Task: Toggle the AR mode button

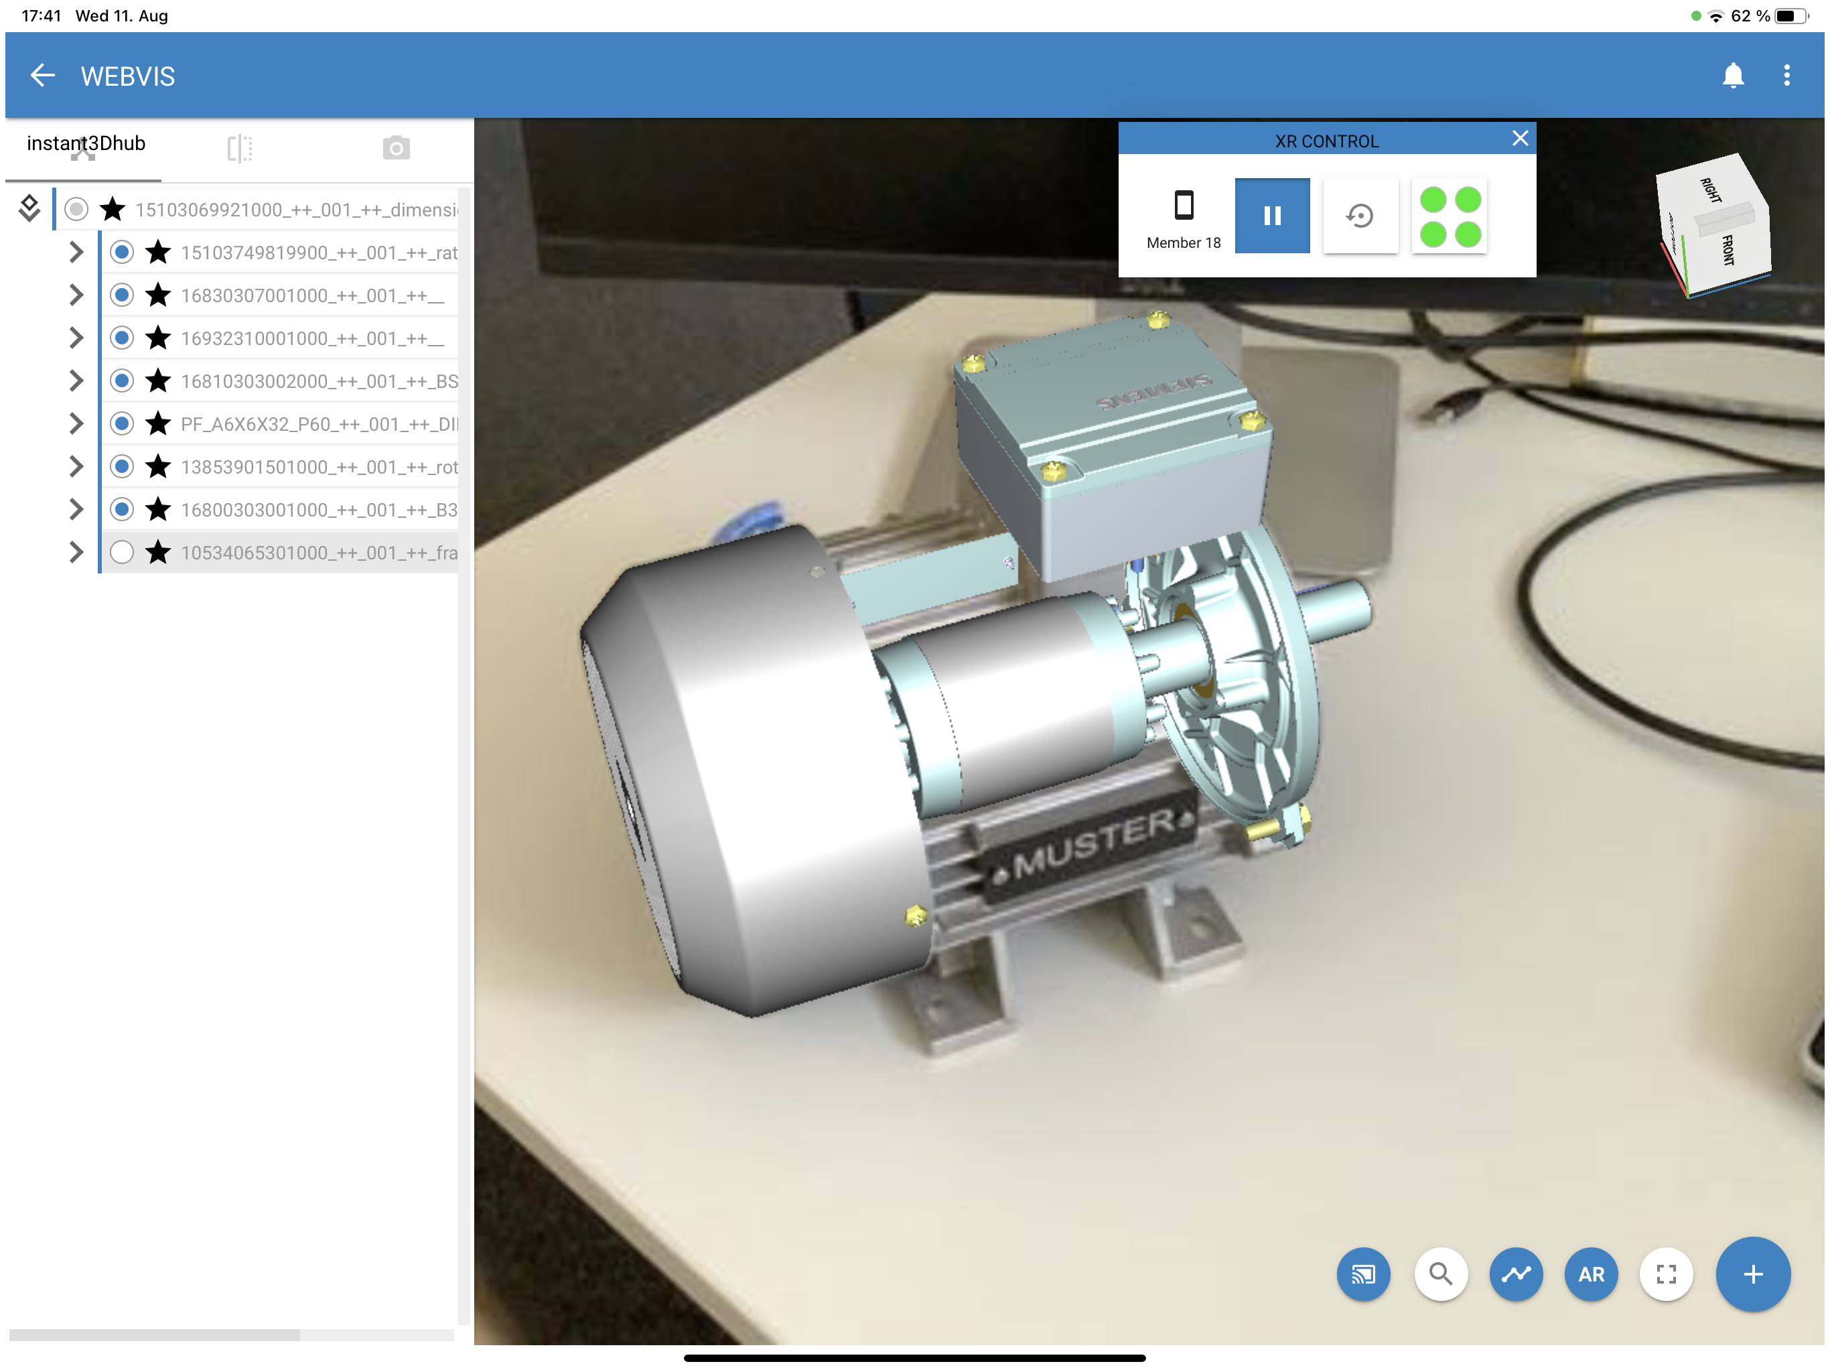Action: 1591,1274
